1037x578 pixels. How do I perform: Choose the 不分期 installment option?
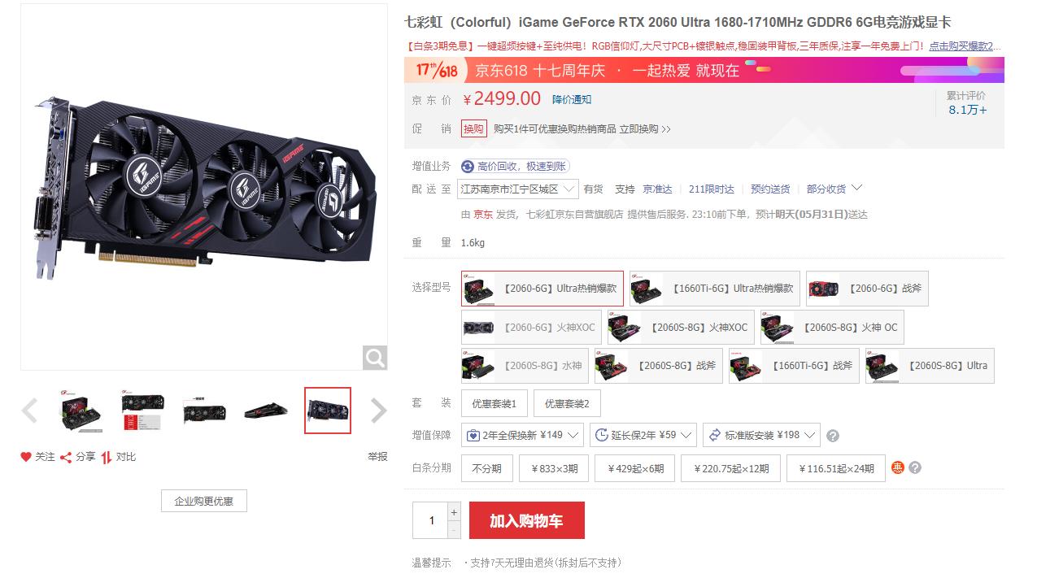tap(487, 468)
